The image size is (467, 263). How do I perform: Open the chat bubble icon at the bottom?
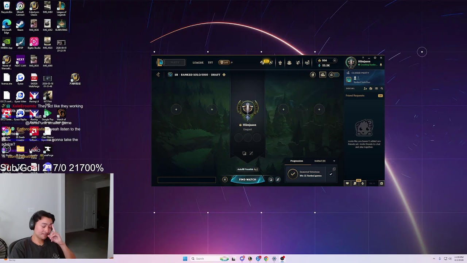pos(347,183)
